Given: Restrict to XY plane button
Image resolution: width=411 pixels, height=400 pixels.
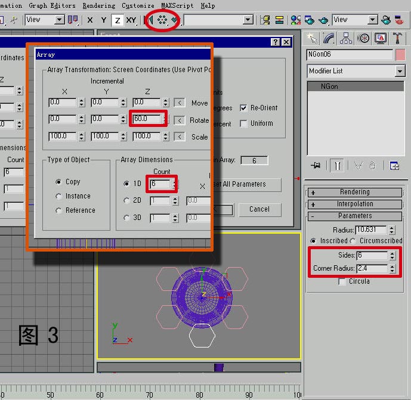Looking at the screenshot, I should pos(131,20).
